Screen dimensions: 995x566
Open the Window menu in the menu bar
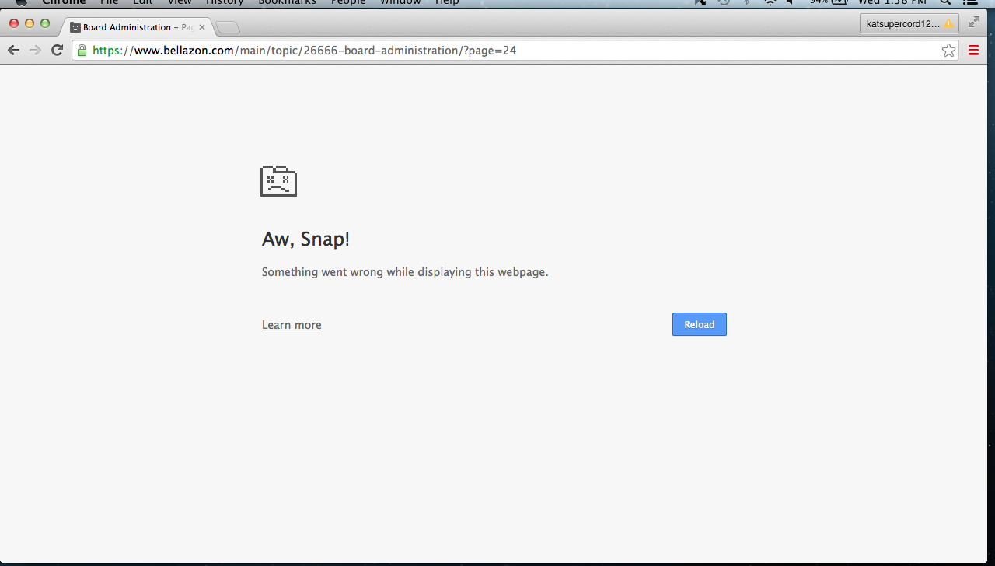tap(400, 2)
